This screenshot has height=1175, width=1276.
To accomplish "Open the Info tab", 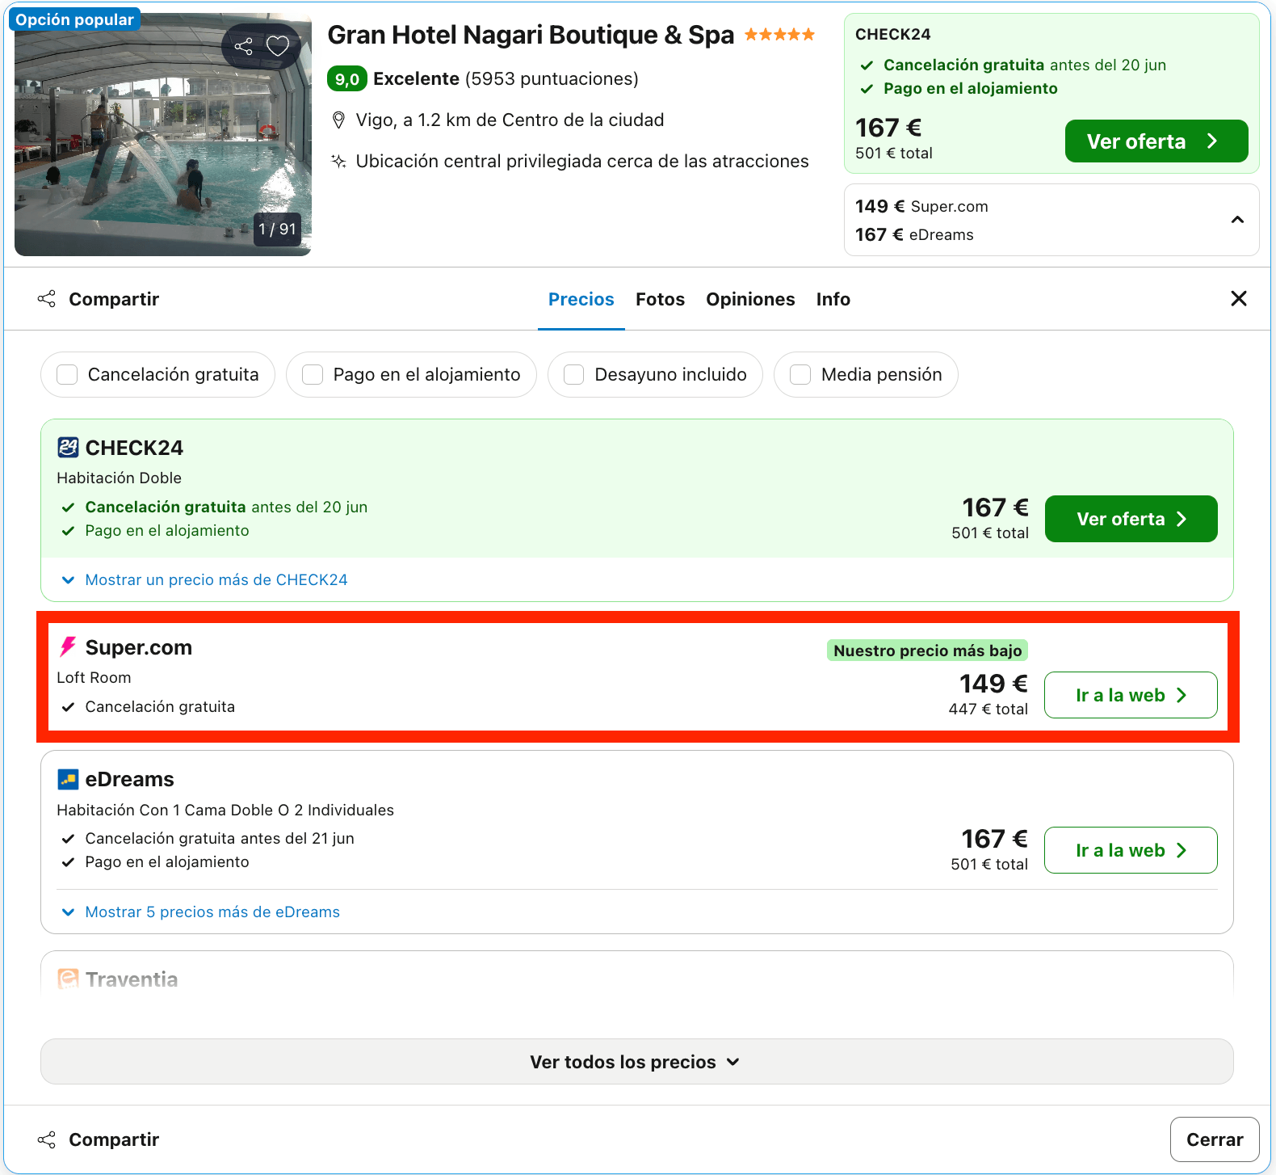I will [x=833, y=300].
